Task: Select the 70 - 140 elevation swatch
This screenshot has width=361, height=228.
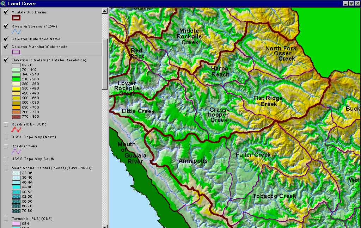Action: [x=16, y=70]
